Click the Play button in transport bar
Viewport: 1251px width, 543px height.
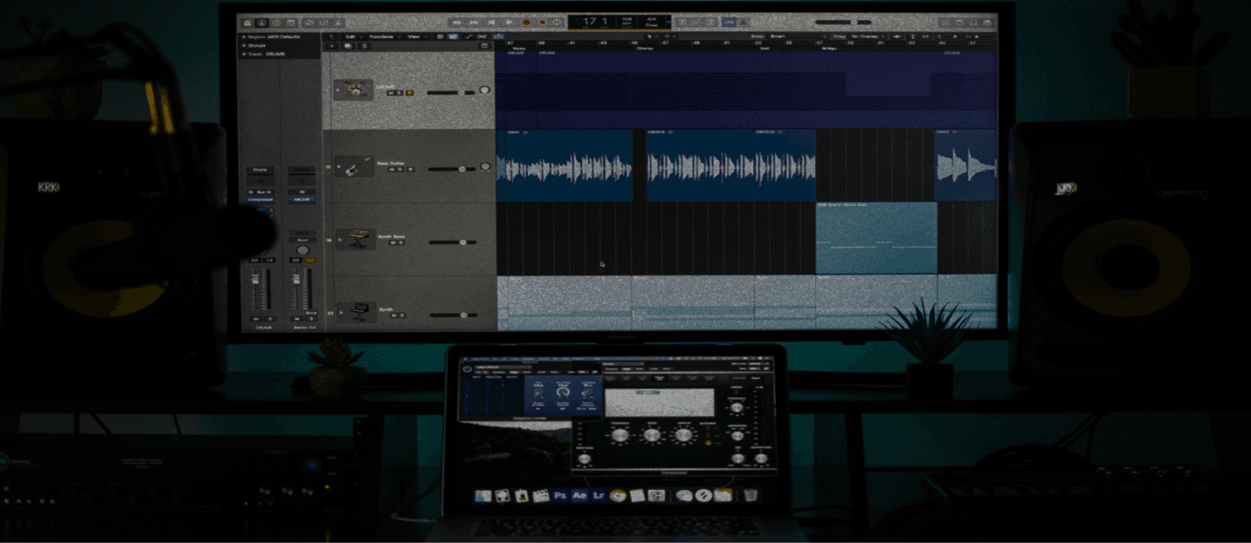(510, 22)
